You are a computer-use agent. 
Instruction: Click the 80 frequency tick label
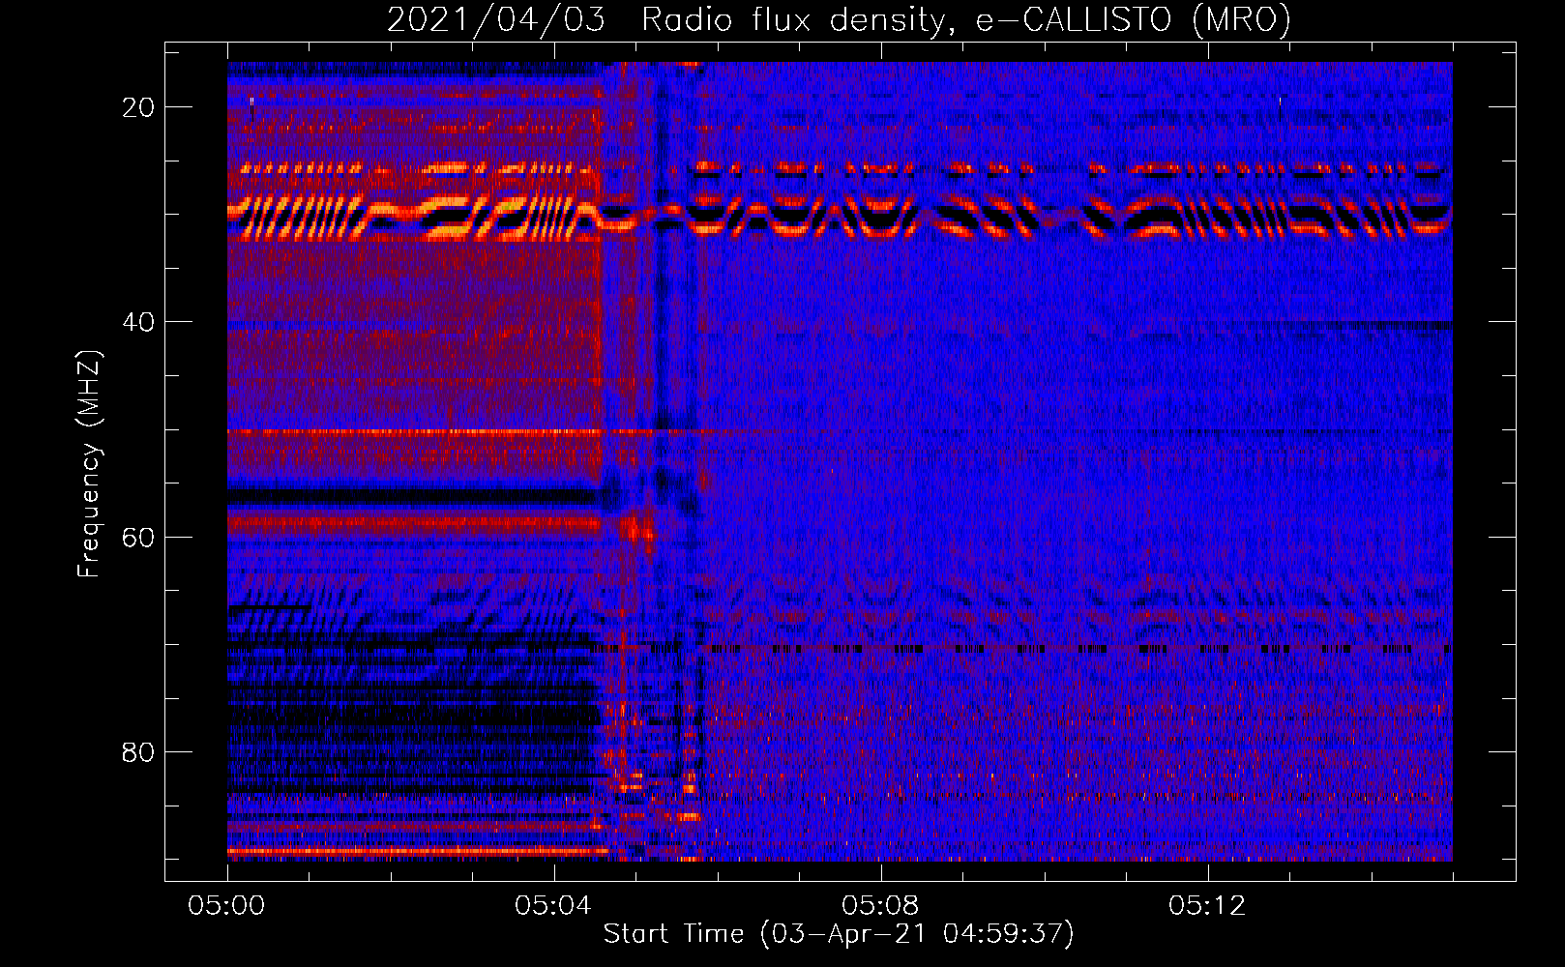[x=139, y=751]
